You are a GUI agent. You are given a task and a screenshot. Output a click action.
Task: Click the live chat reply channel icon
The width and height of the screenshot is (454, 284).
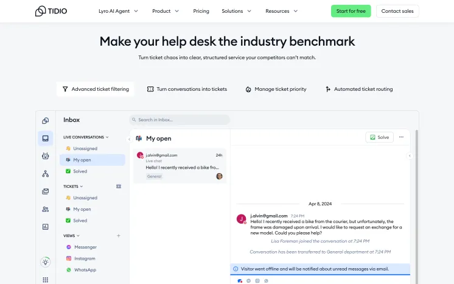coord(240,281)
